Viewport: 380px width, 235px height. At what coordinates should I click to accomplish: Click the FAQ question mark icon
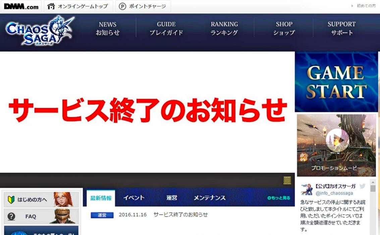click(11, 216)
